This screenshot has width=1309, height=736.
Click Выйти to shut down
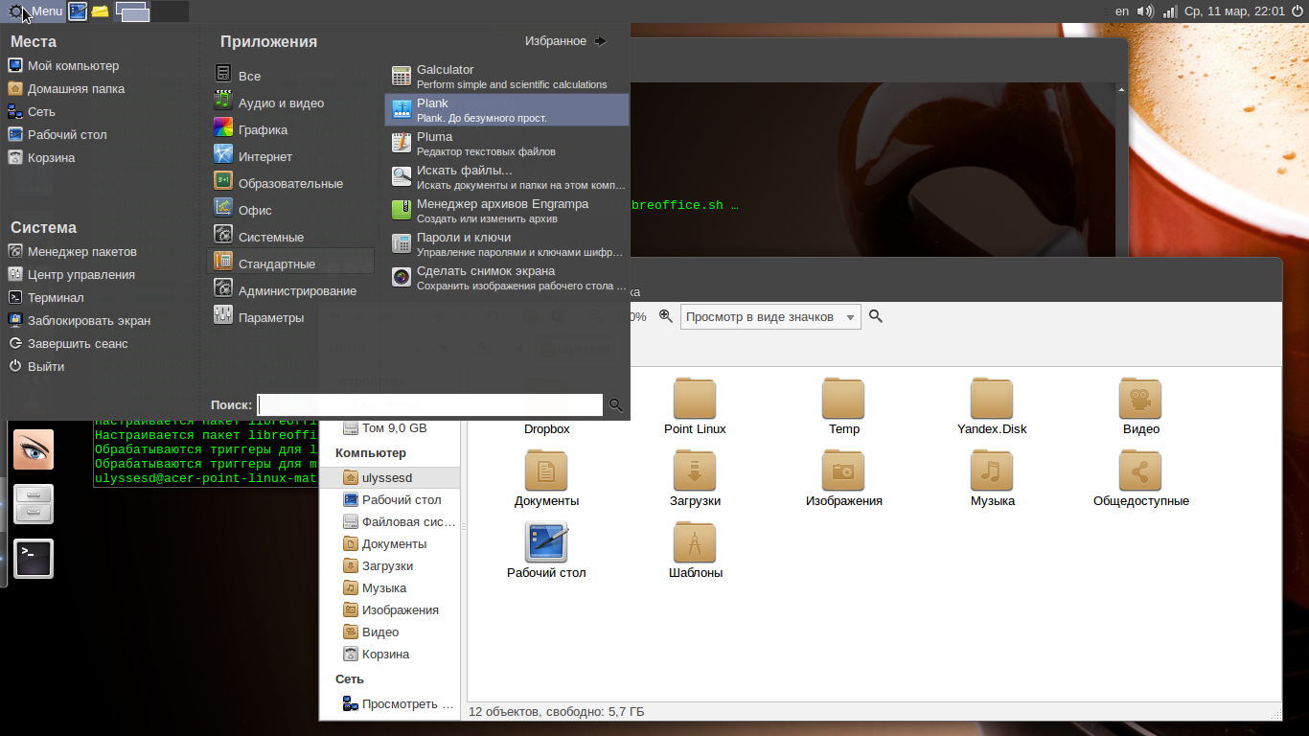pyautogui.click(x=35, y=367)
